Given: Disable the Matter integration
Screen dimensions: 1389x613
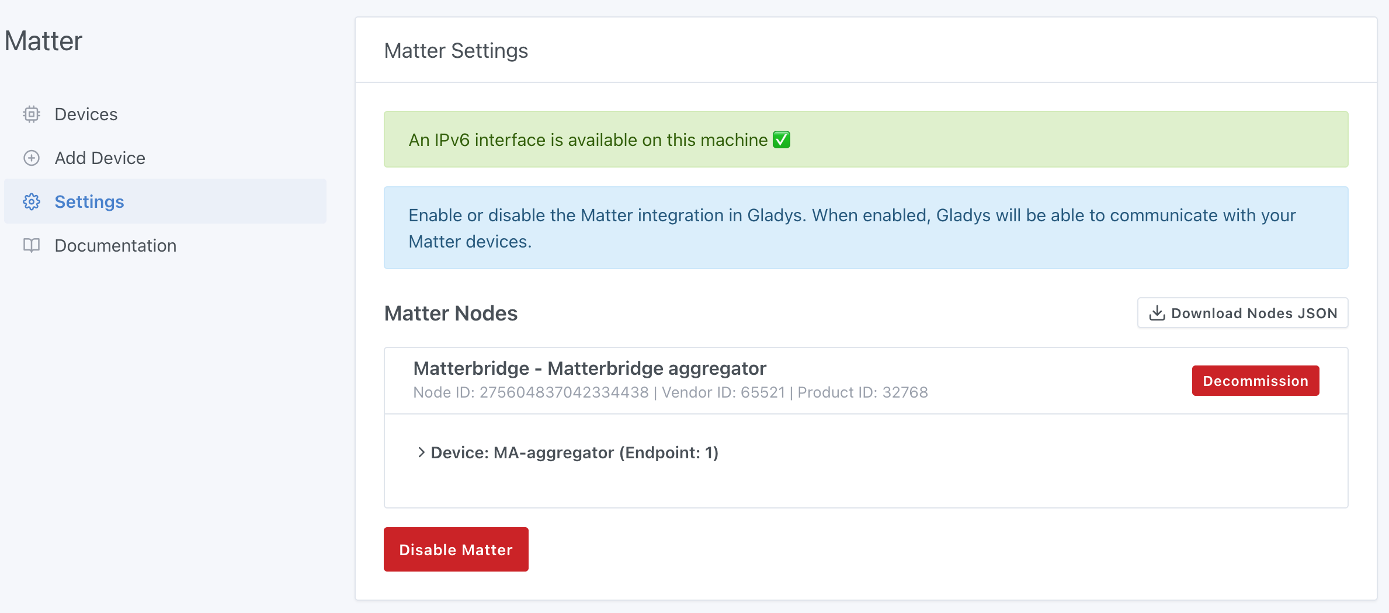Looking at the screenshot, I should pos(456,549).
